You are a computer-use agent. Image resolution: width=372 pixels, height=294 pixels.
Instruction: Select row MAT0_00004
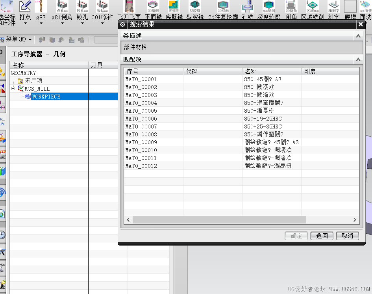click(x=242, y=103)
